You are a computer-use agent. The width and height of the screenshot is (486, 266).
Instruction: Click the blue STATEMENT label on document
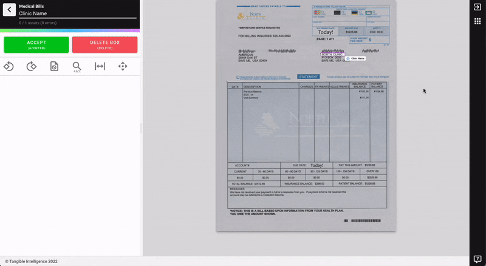click(309, 77)
